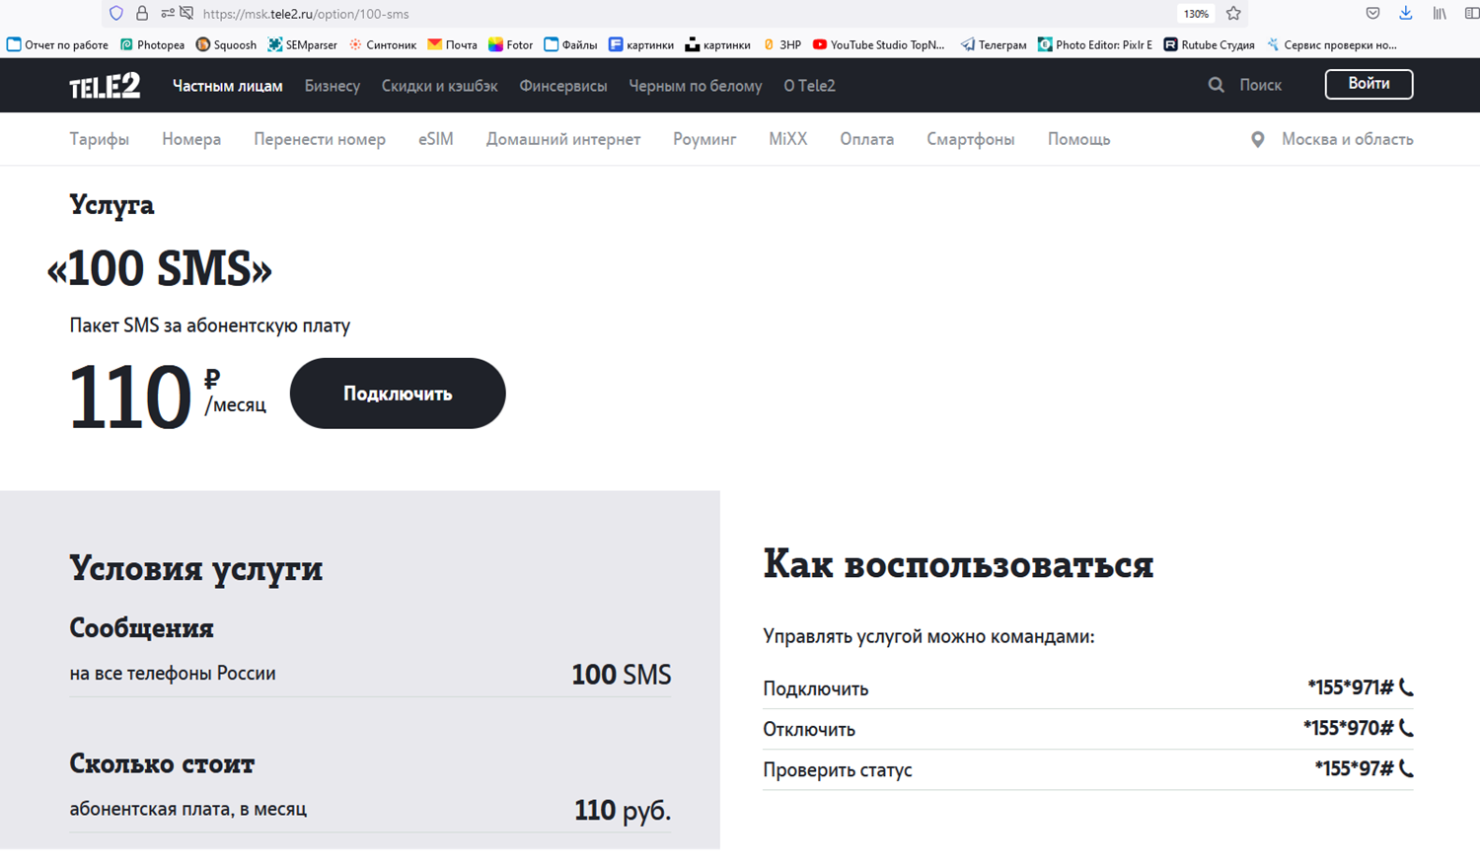Click the Поиск search field
The height and width of the screenshot is (866, 1480).
[1261, 86]
